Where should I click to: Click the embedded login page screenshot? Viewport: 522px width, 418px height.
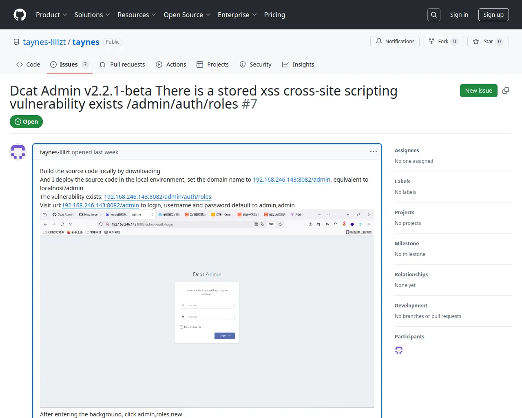pos(207,309)
